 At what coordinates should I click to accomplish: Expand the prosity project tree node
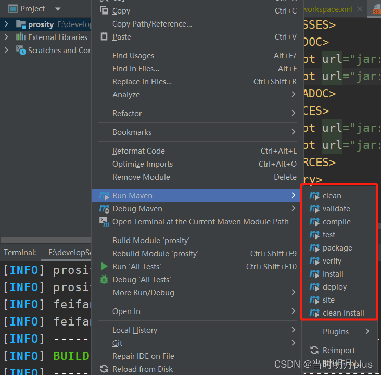coord(6,24)
